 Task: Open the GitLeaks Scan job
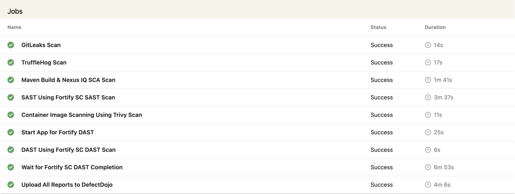[41, 45]
